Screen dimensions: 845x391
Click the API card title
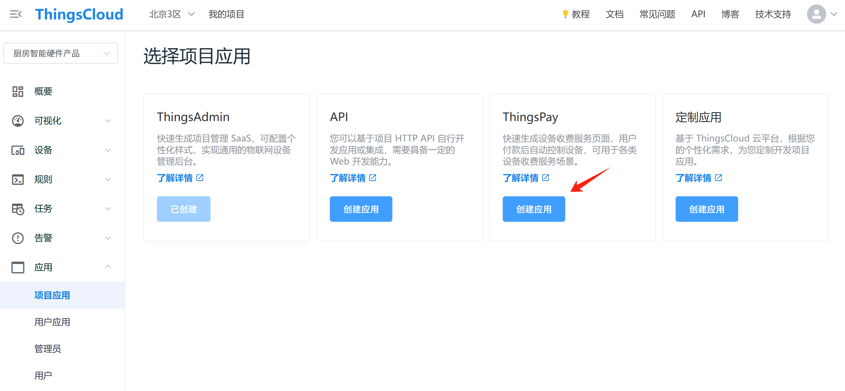(x=339, y=117)
